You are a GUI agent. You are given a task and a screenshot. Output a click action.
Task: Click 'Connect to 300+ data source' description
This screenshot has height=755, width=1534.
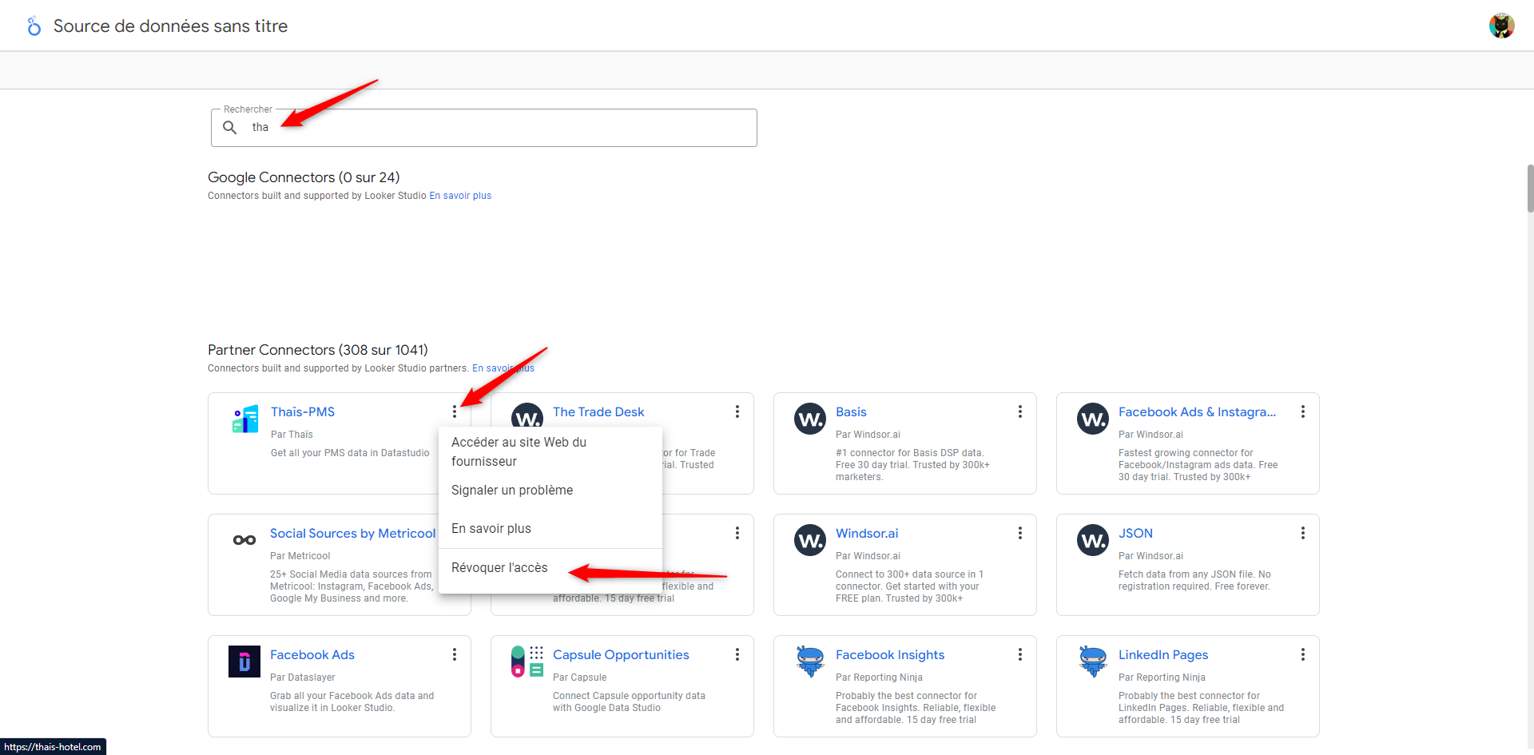(x=909, y=586)
